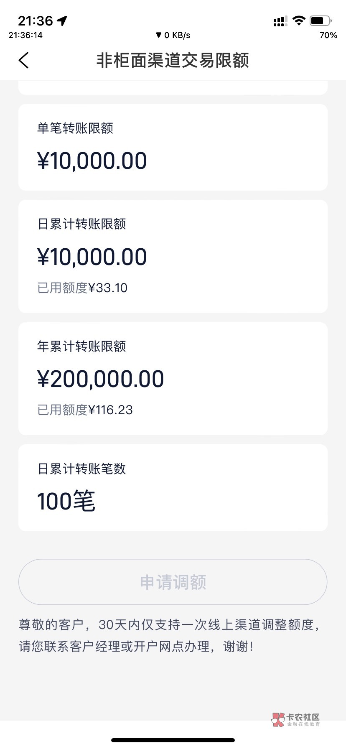Tap the 21:36 status bar clock
The height and width of the screenshot is (749, 346).
(36, 20)
